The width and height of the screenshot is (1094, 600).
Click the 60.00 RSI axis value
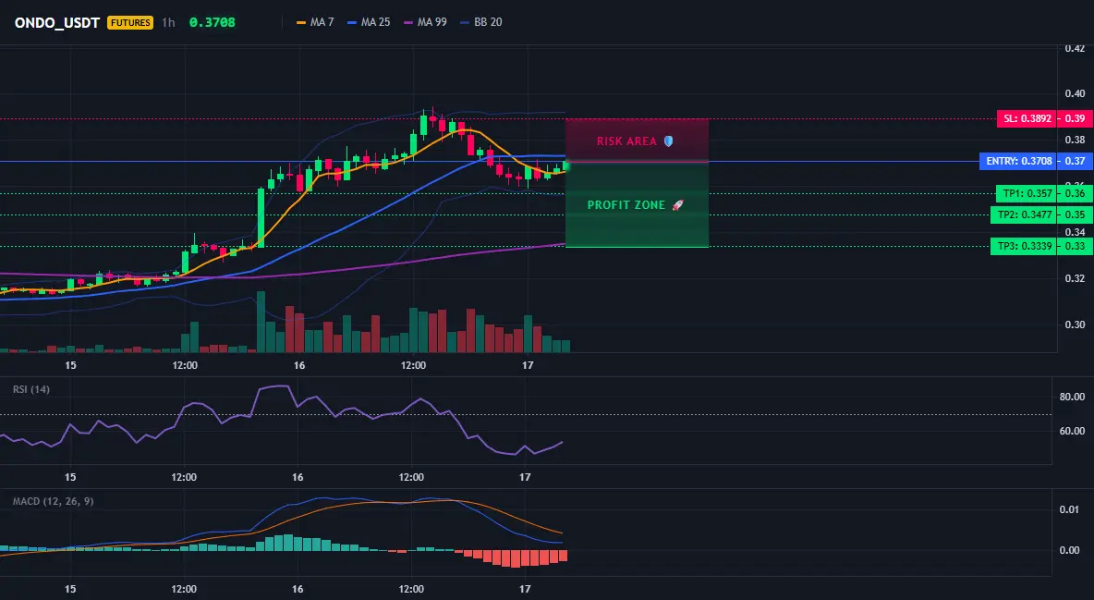tap(1073, 431)
